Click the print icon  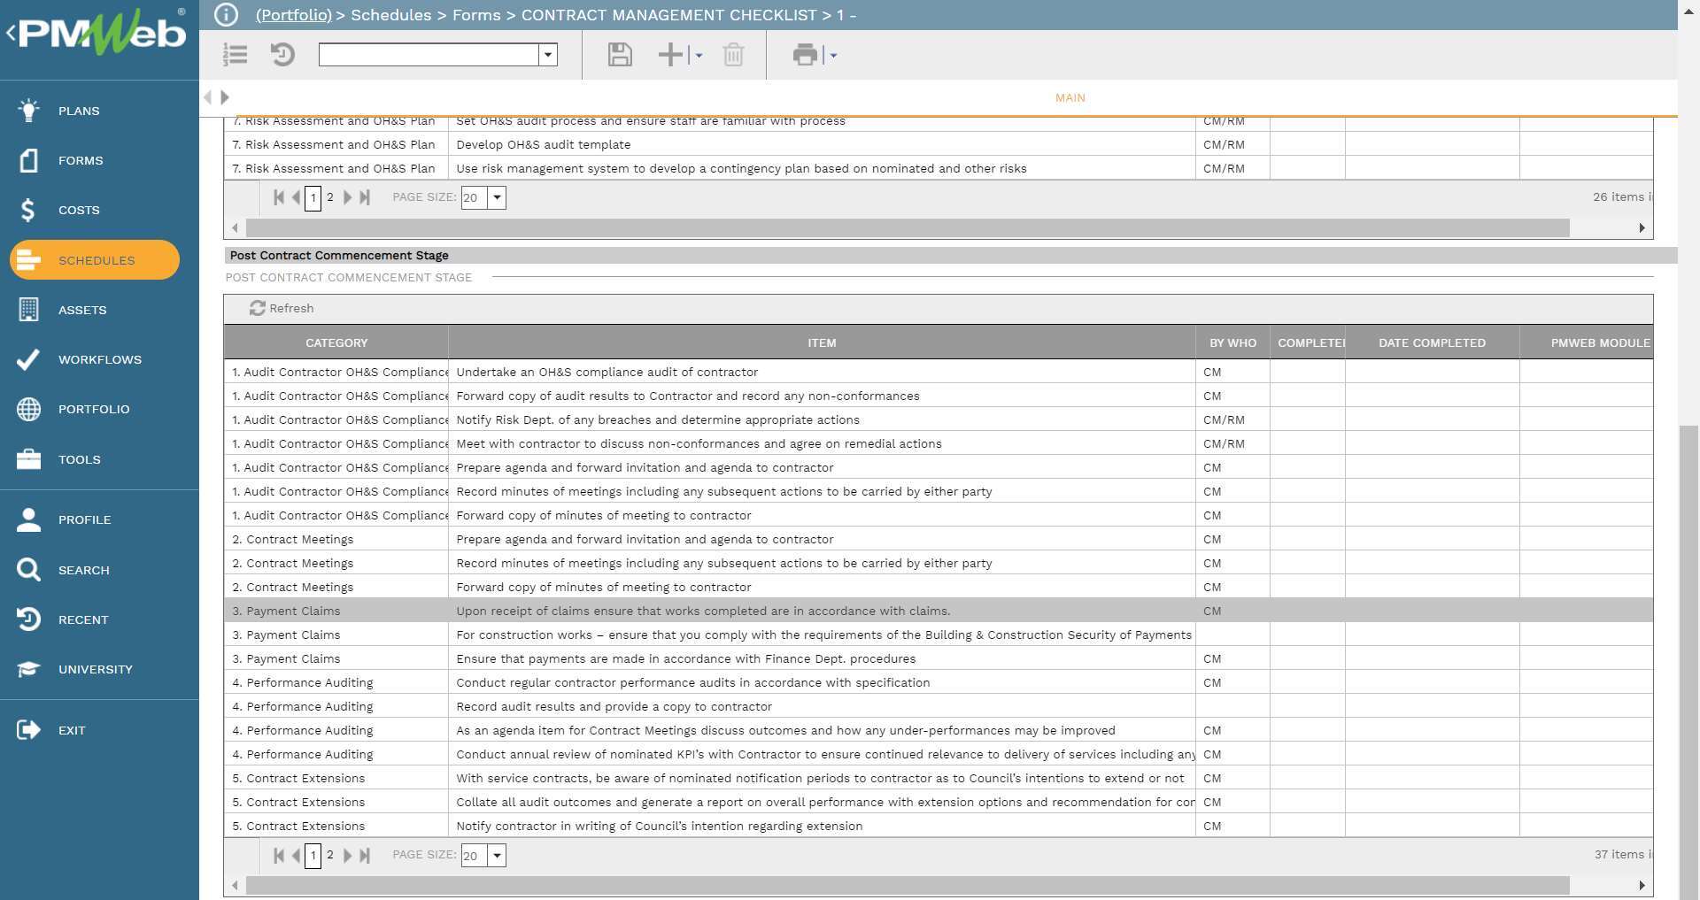805,55
